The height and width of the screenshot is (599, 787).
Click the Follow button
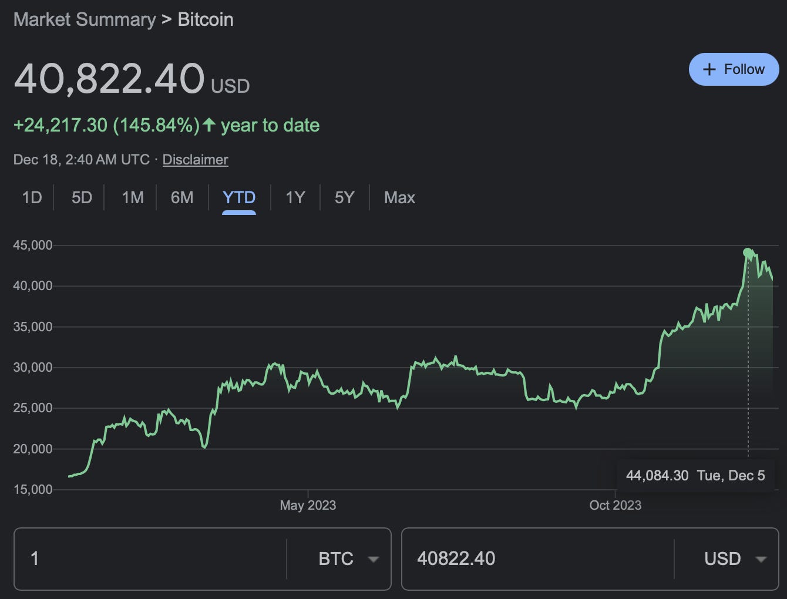[734, 69]
